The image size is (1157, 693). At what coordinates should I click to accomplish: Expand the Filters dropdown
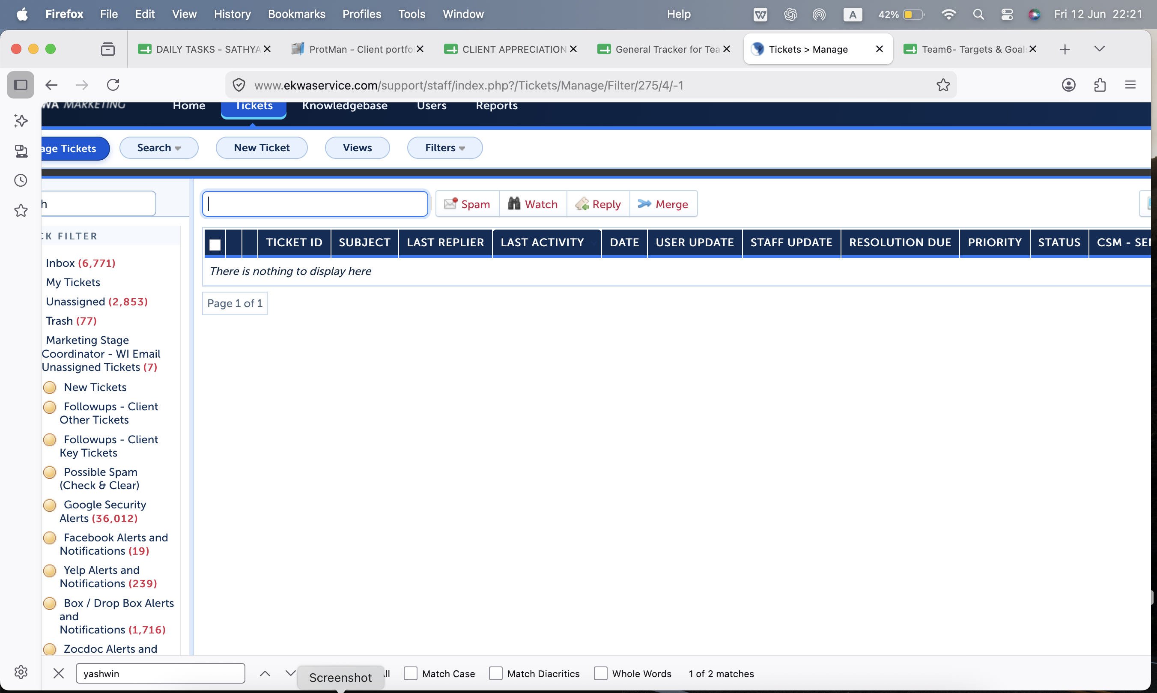tap(445, 148)
